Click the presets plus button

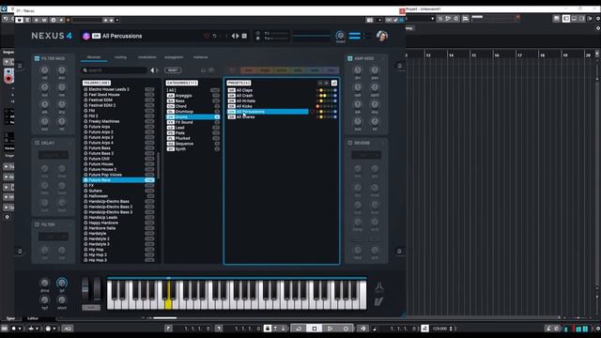click(x=327, y=83)
